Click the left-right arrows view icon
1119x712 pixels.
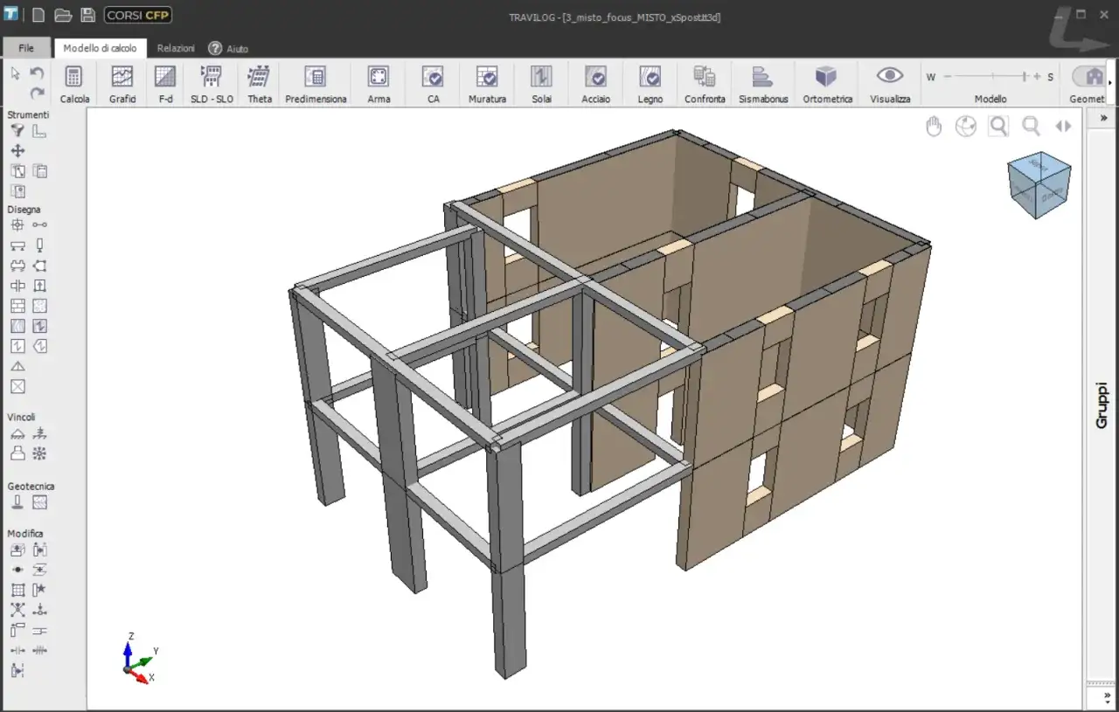[x=1063, y=127]
